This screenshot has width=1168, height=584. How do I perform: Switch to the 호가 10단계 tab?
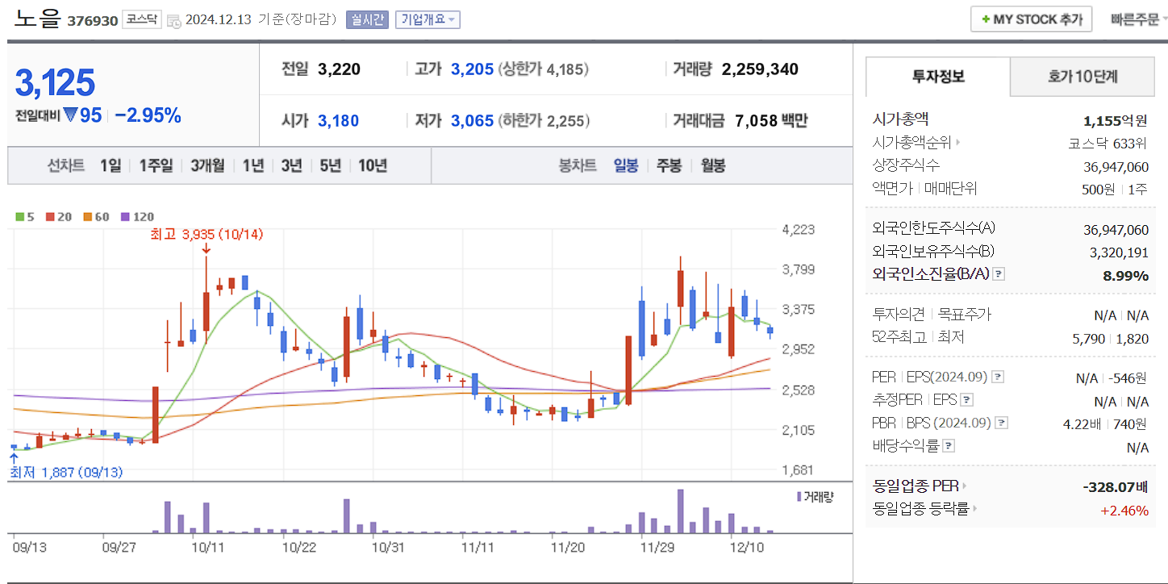click(x=1082, y=77)
